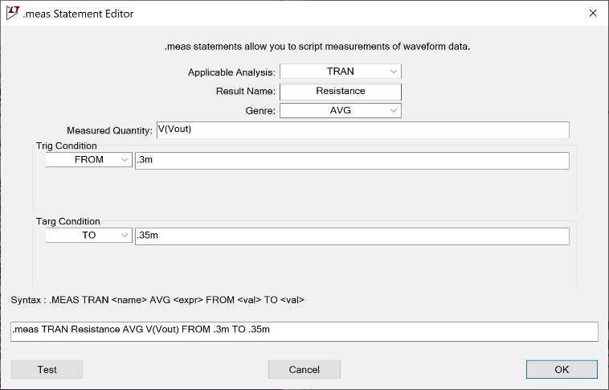Click the Result Name field containing Resistance
The width and height of the screenshot is (609, 390).
pyautogui.click(x=340, y=91)
